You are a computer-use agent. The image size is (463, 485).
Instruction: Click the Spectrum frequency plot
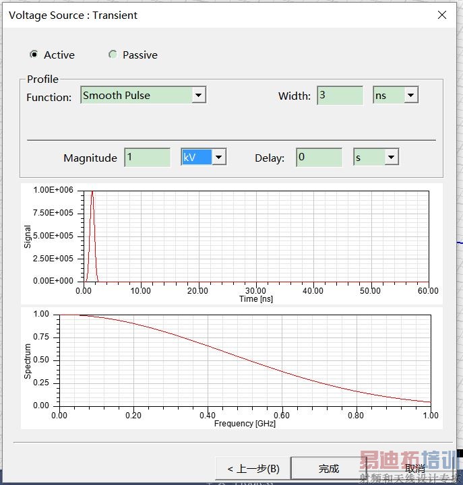click(245, 360)
